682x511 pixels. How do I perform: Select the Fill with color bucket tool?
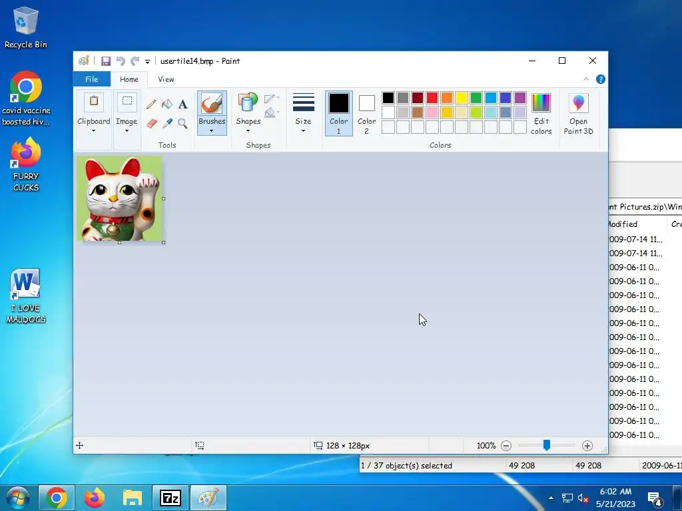[x=167, y=104]
